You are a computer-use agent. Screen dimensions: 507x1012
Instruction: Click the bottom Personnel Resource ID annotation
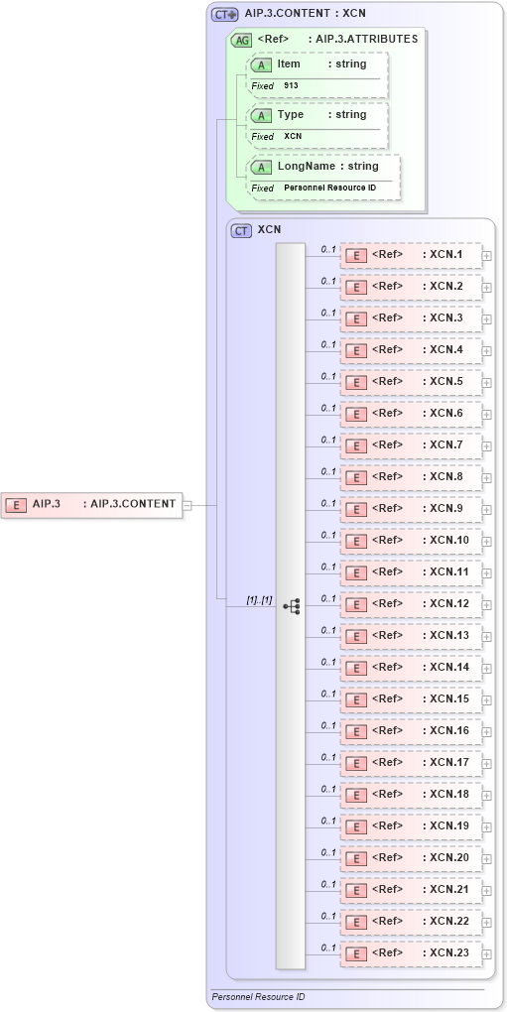[x=259, y=997]
